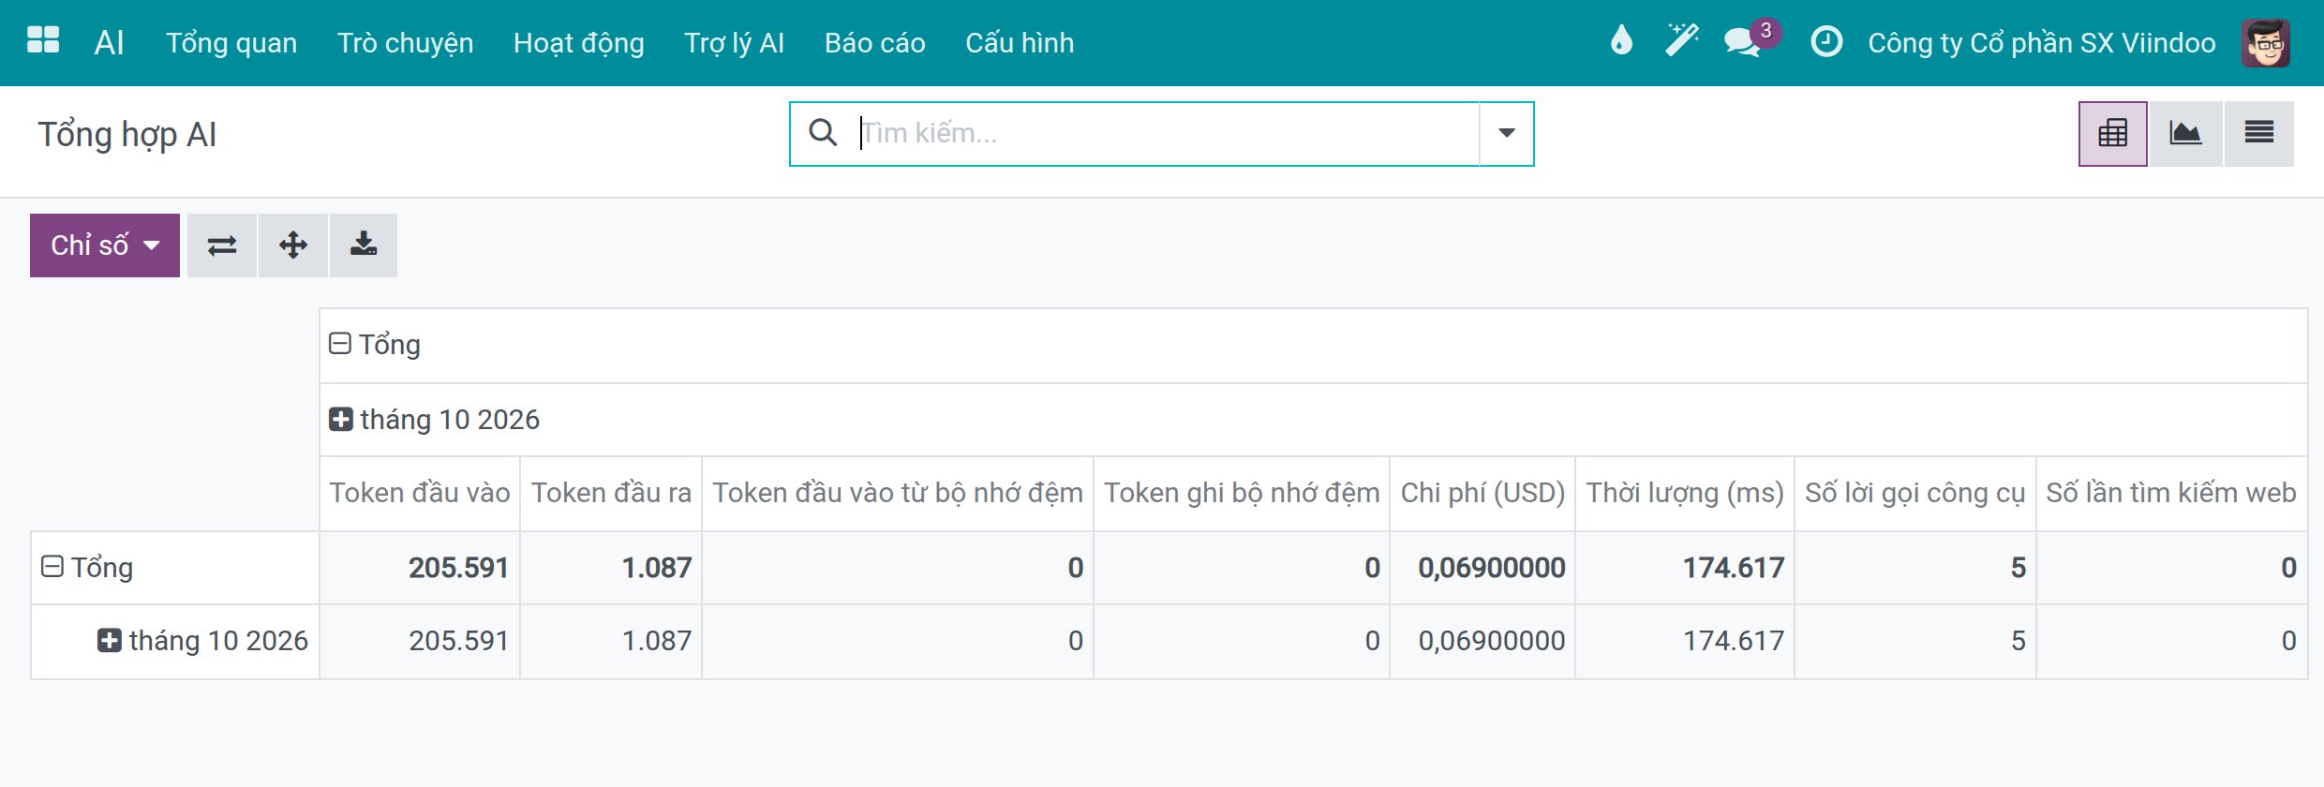Switch to pivot table view
This screenshot has width=2324, height=787.
[2112, 133]
